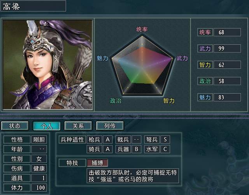Click the character portrait of 高梁
249x195 pixels.
[x=47, y=65]
